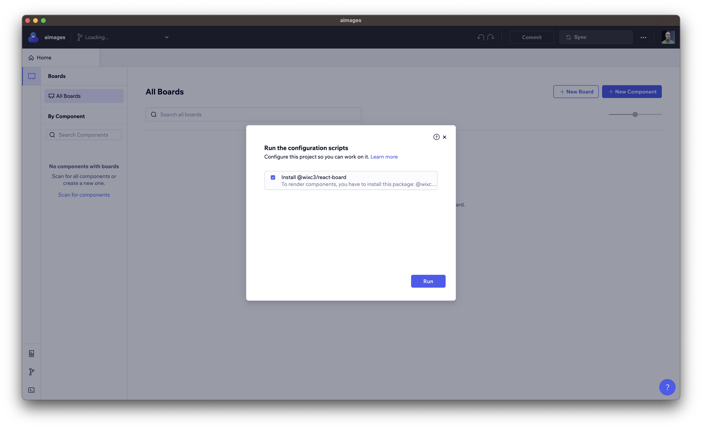702x429 pixels.
Task: Uncheck Install @wixc3/react-board
Action: point(273,177)
